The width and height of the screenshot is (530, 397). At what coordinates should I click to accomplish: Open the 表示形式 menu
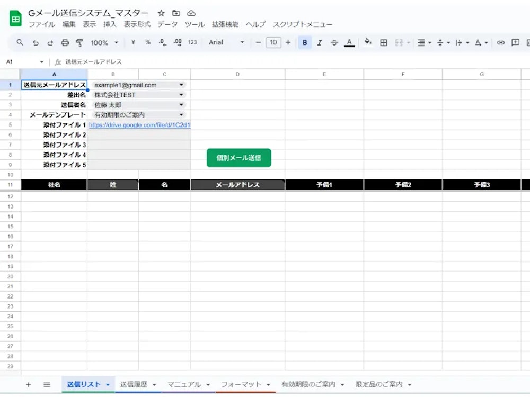point(137,24)
